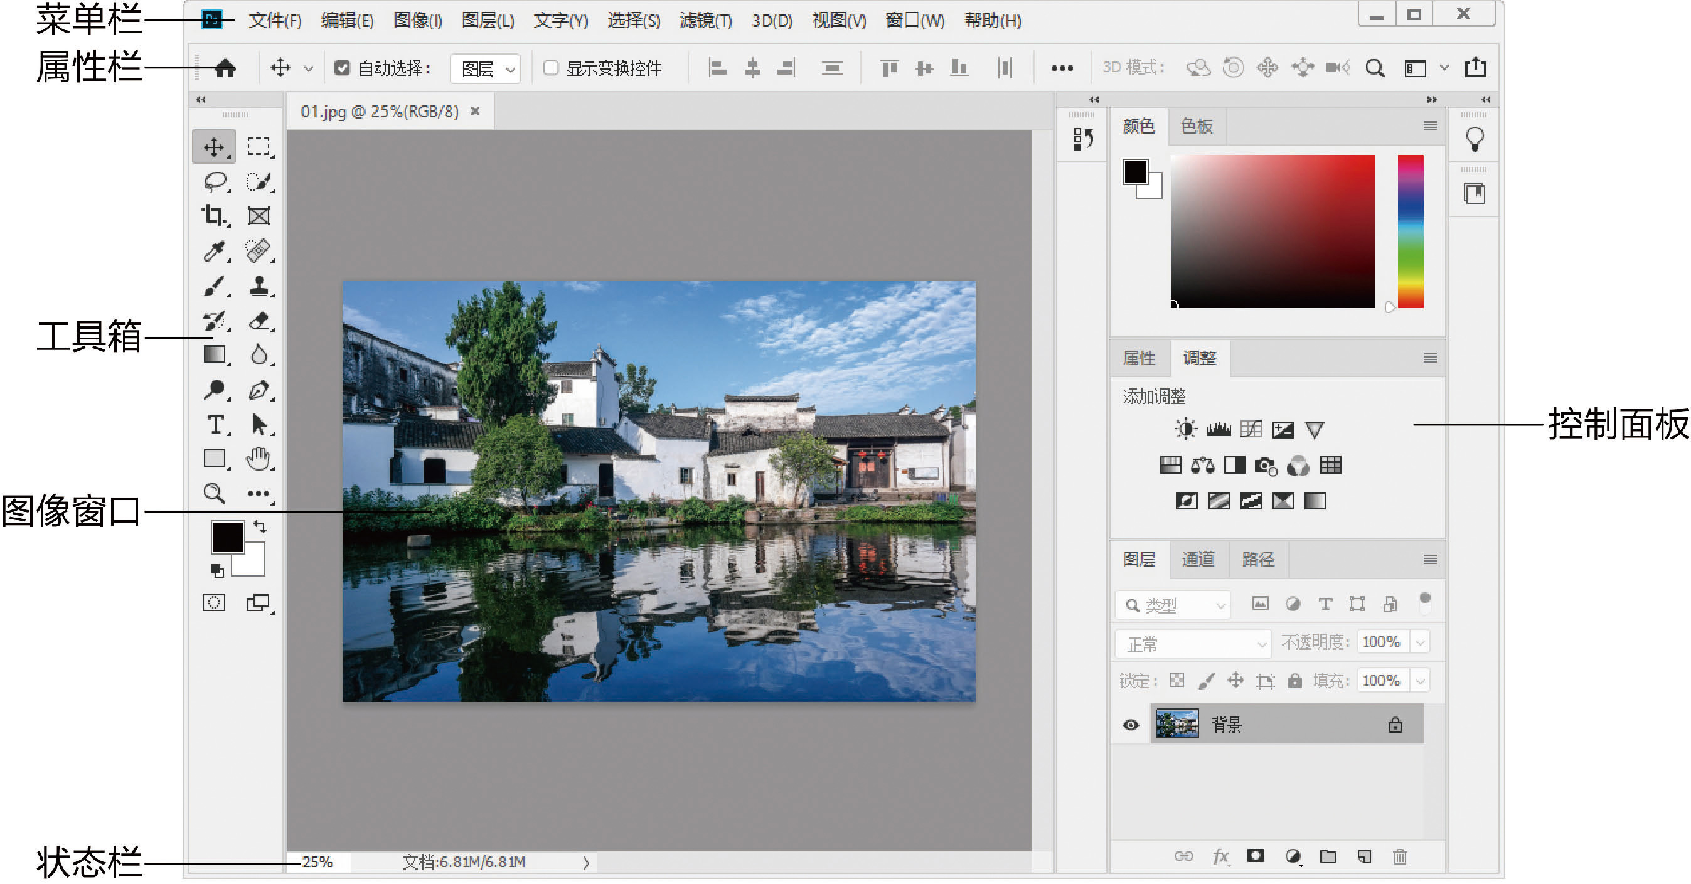Image resolution: width=1691 pixels, height=884 pixels.
Task: Select the Horizontal Type tool
Action: [x=215, y=425]
